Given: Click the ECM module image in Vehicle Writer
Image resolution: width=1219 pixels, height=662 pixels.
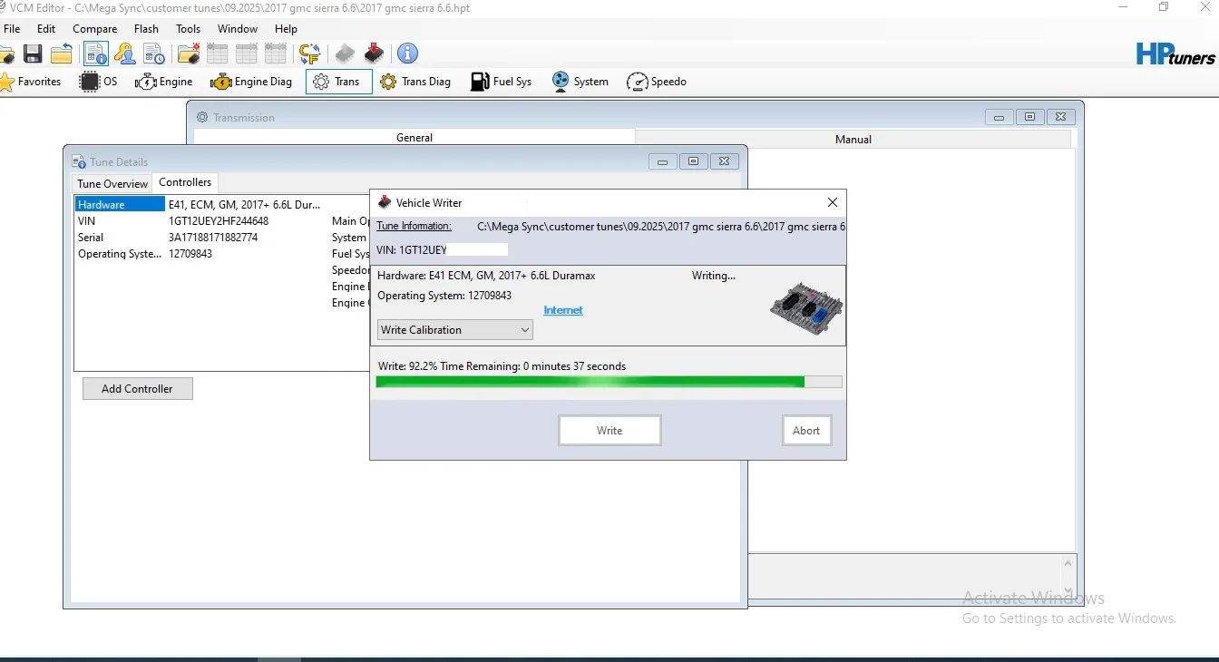Looking at the screenshot, I should (x=806, y=308).
